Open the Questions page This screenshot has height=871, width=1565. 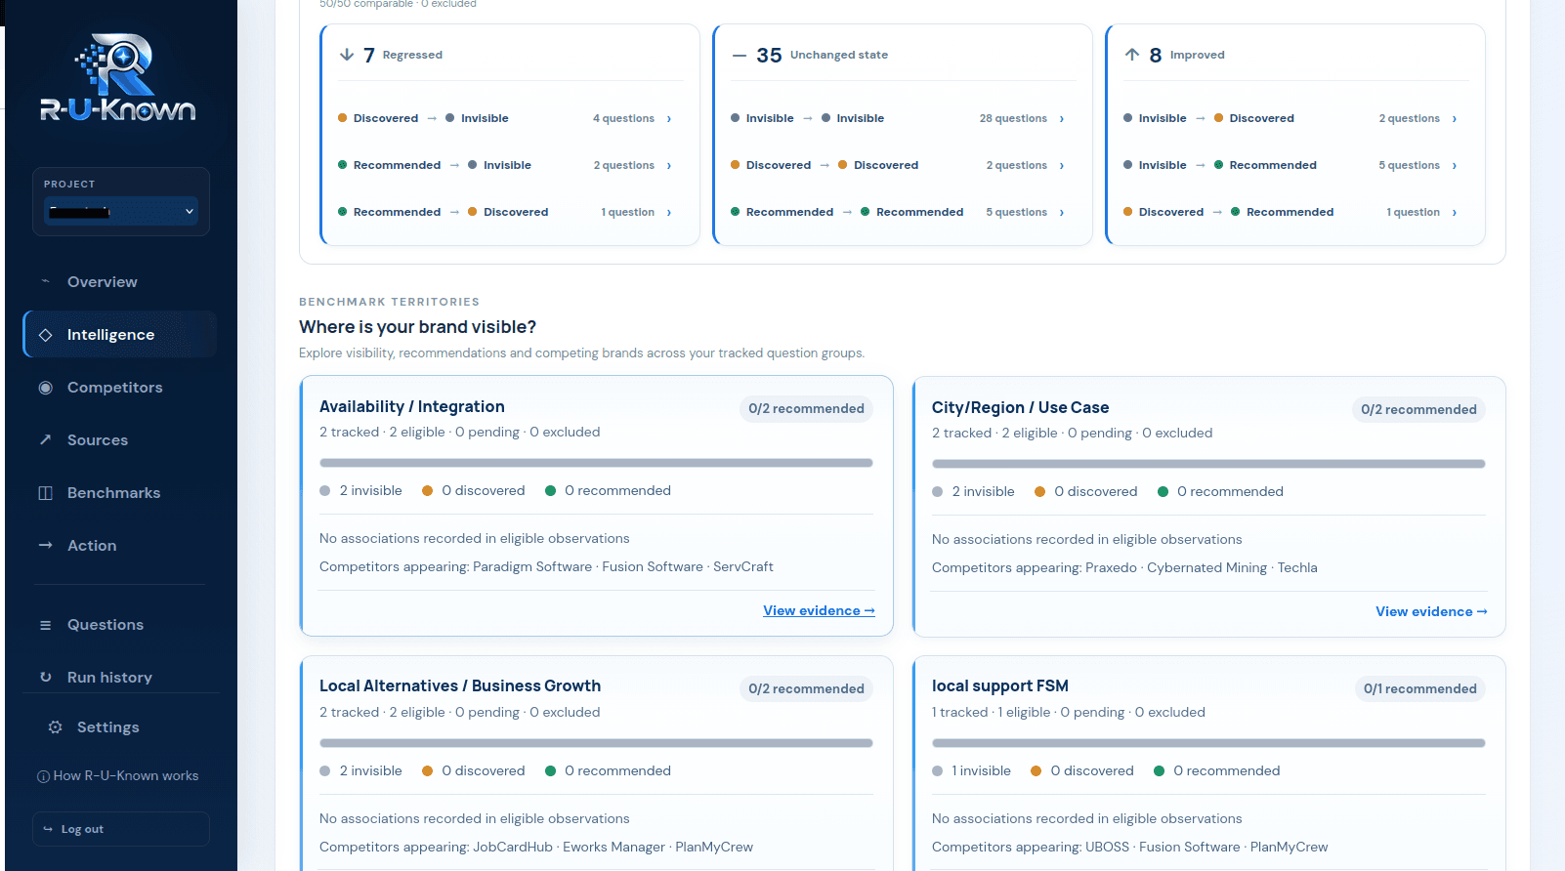click(120, 625)
